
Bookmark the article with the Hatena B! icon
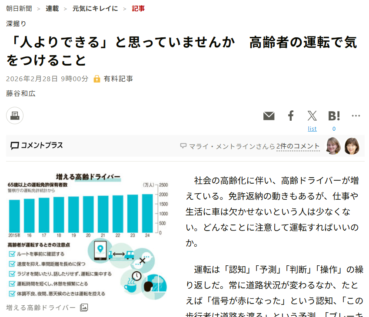click(x=334, y=116)
